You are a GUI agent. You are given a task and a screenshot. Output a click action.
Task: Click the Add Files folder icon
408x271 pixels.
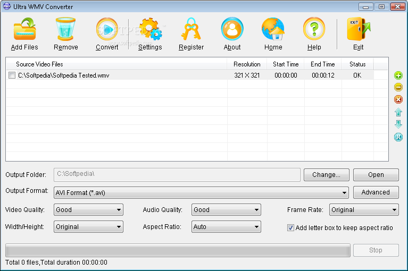24,29
